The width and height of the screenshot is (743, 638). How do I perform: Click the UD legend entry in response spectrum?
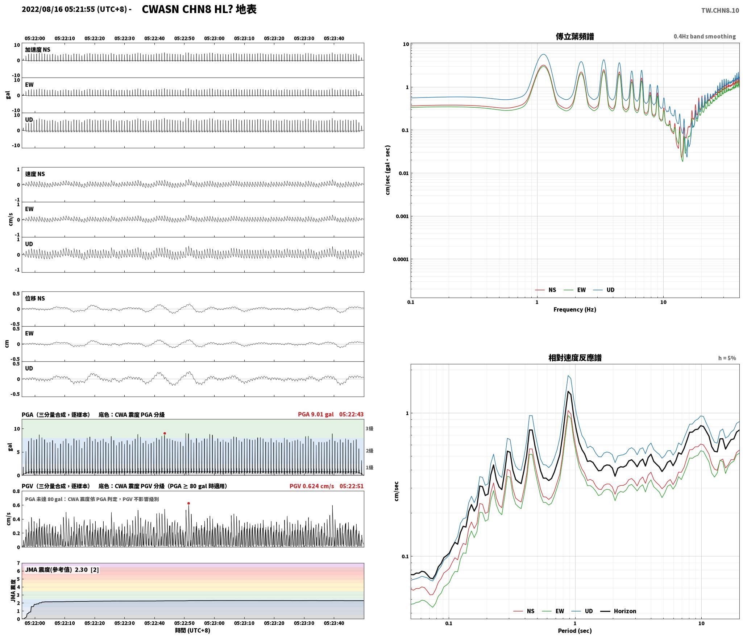click(x=582, y=611)
